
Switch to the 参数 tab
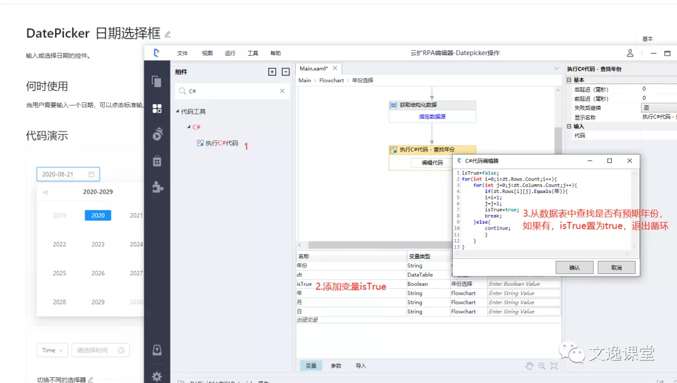coord(336,365)
